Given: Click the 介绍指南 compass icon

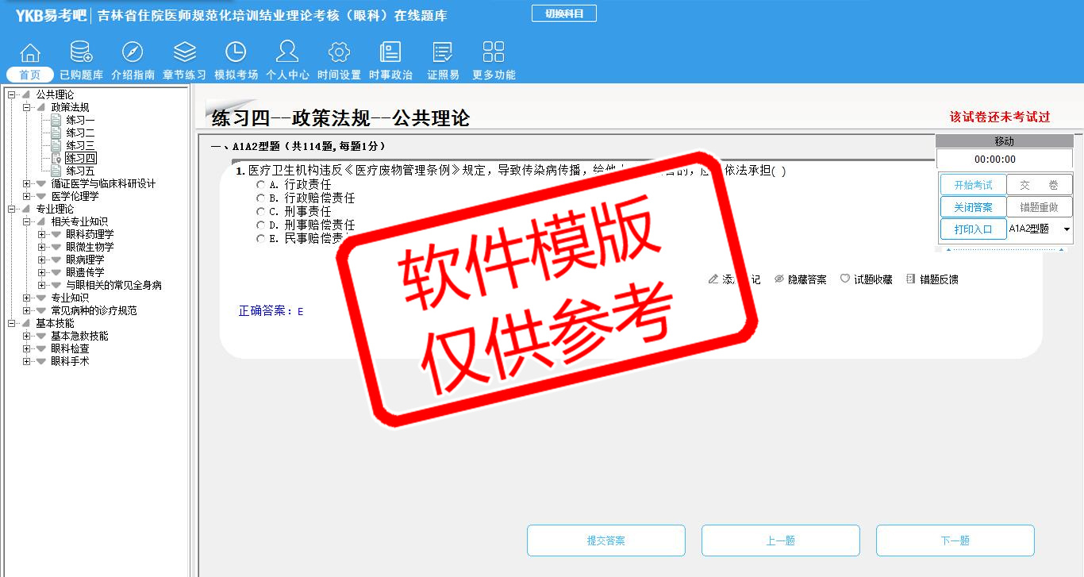Looking at the screenshot, I should click(133, 52).
